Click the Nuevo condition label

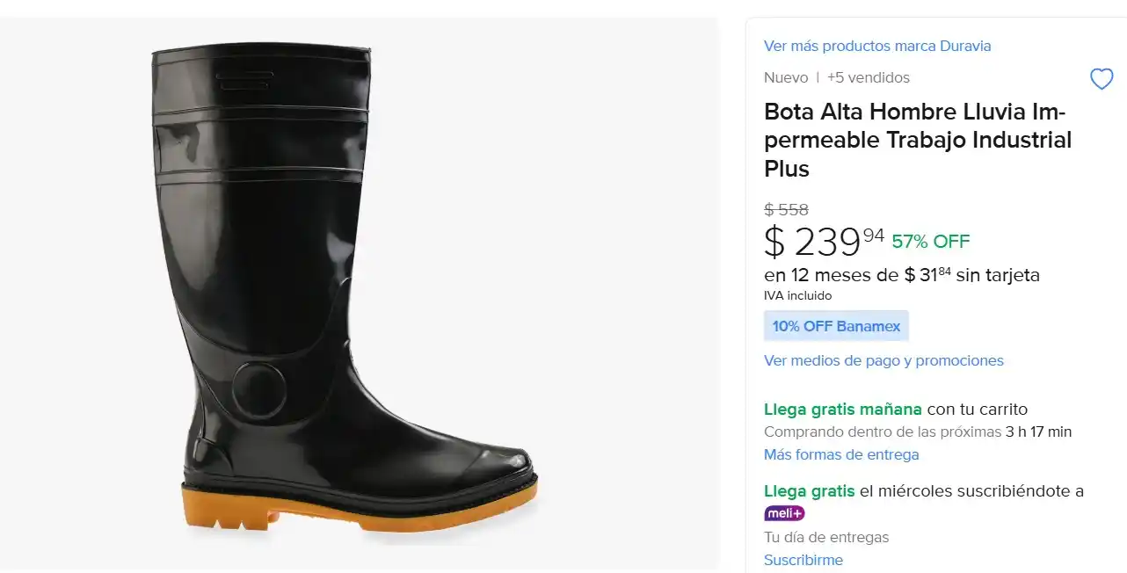pos(786,77)
